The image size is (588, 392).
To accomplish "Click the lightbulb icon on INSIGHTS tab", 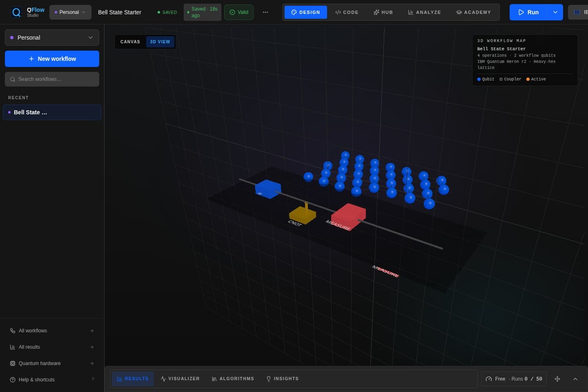I will tap(269, 379).
